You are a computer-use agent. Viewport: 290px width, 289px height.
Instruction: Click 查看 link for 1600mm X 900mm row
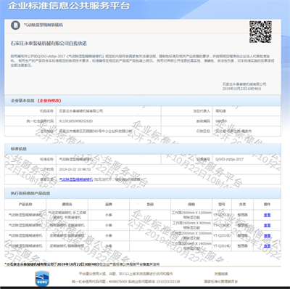tap(267, 225)
